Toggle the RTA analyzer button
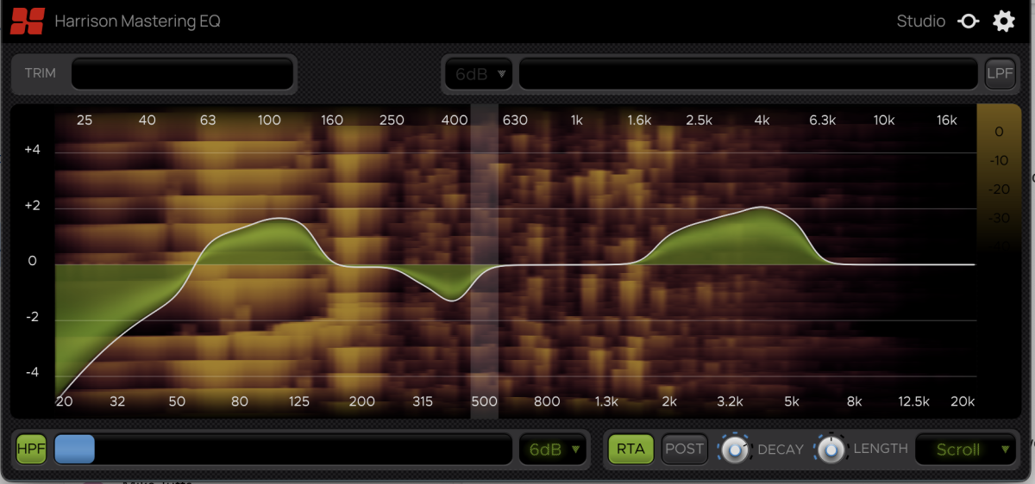The width and height of the screenshot is (1035, 484). (x=631, y=449)
